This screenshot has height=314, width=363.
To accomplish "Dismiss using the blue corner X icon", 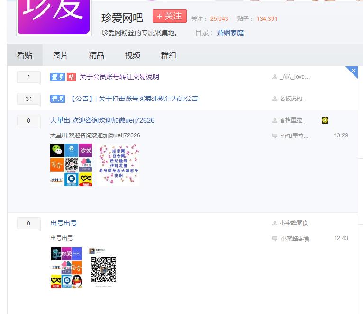I will click(353, 71).
